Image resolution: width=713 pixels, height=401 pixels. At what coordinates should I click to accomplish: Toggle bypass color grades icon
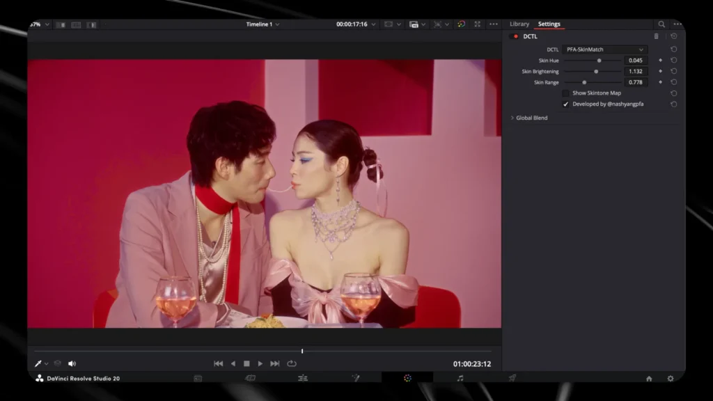click(462, 24)
